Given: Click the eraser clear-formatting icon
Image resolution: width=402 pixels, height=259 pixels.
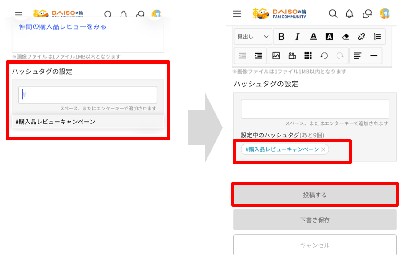Looking at the screenshot, I should 345,37.
